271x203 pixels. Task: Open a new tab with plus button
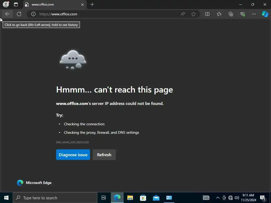coord(92,4)
